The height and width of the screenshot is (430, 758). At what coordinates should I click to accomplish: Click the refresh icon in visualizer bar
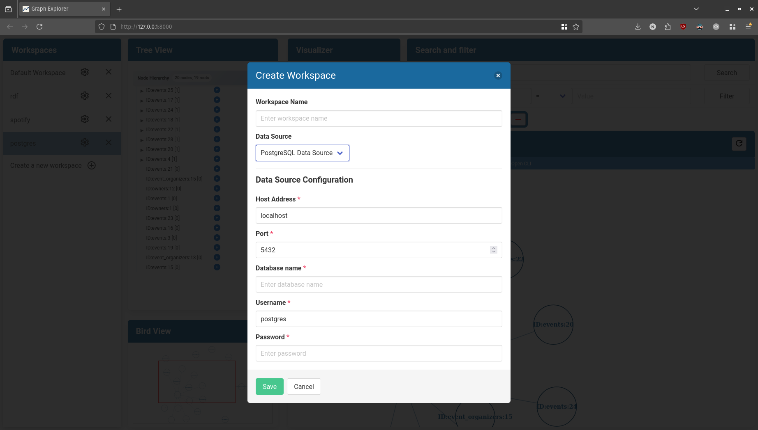pyautogui.click(x=739, y=144)
